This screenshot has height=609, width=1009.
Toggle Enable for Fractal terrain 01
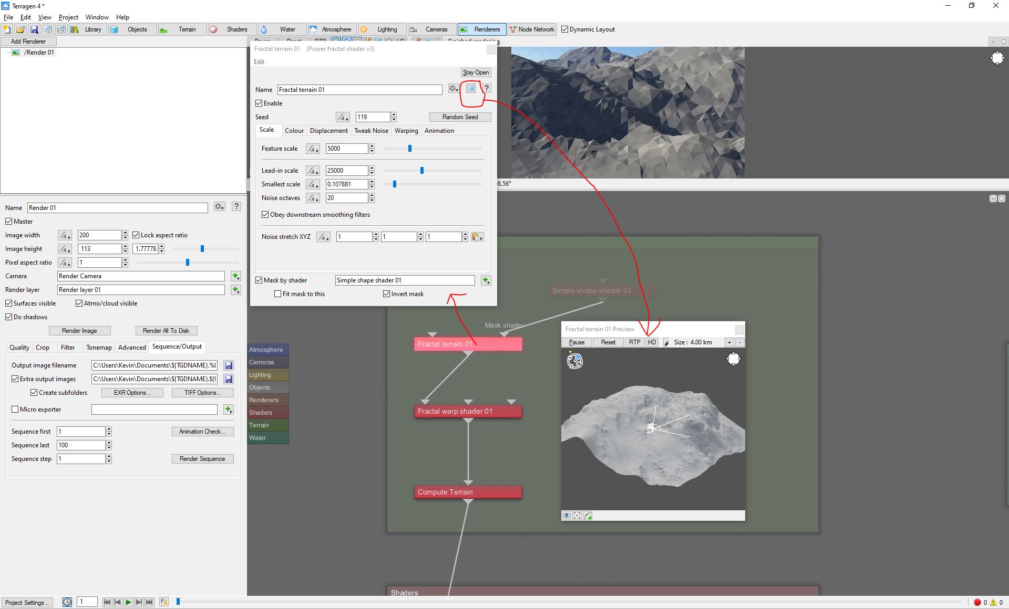click(259, 103)
